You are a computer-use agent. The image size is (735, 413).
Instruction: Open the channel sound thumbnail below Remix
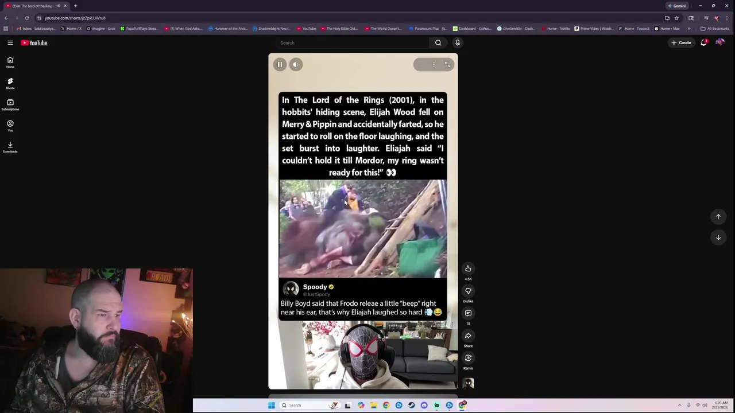(x=468, y=383)
